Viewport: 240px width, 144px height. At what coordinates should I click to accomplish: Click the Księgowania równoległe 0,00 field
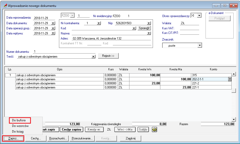[x=149, y=124]
